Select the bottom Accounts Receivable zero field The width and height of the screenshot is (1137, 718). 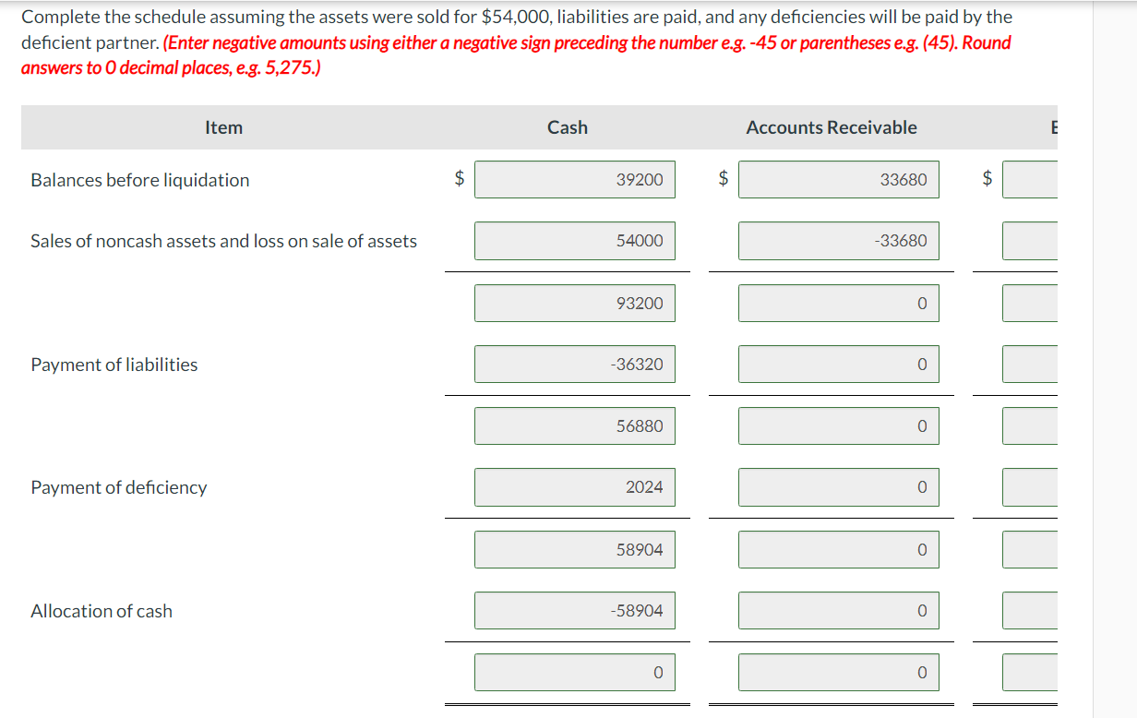coord(838,672)
